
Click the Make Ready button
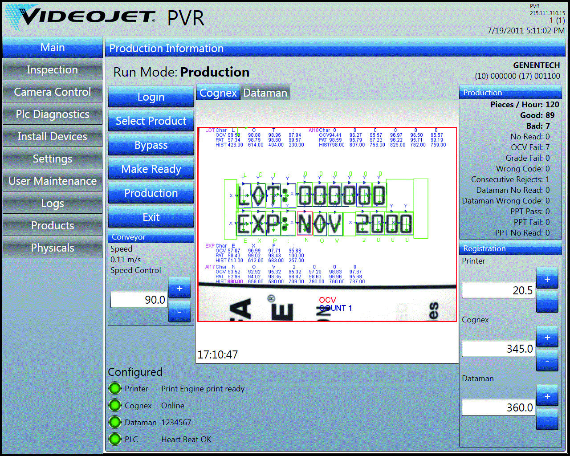151,169
